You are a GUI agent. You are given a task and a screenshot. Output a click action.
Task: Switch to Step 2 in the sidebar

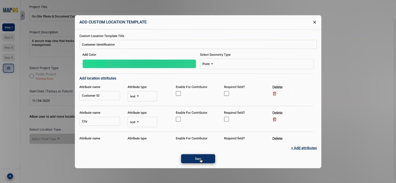point(8,37)
